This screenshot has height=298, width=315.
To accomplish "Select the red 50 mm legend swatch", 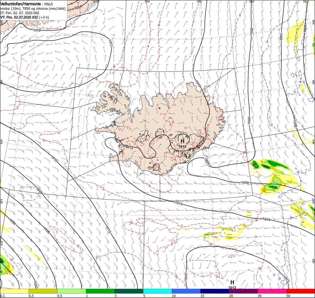I will coord(301,291).
